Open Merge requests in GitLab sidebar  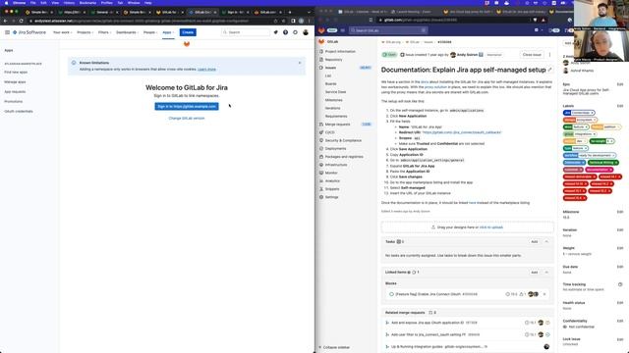tap(337, 125)
